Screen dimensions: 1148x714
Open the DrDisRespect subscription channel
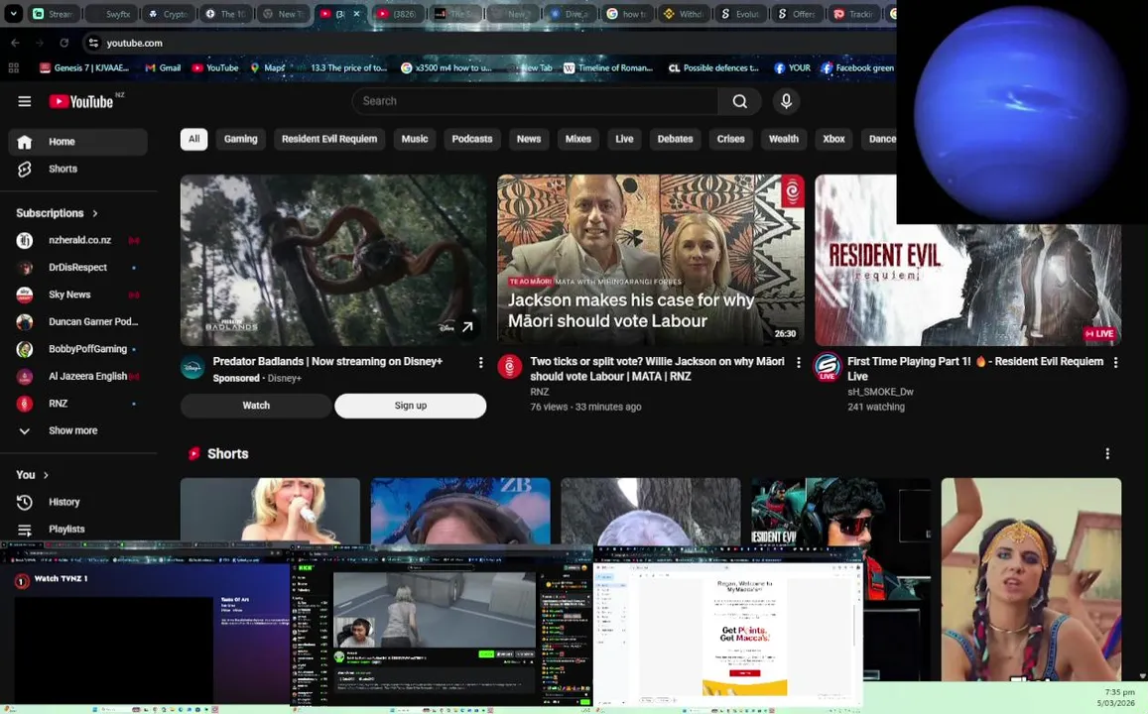pos(77,268)
